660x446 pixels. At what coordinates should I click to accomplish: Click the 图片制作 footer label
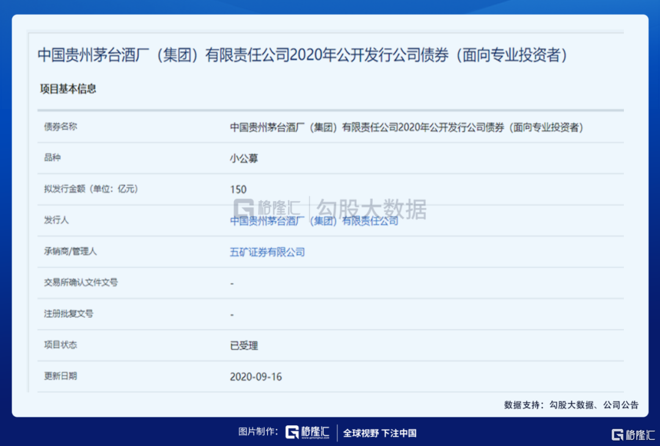(258, 431)
